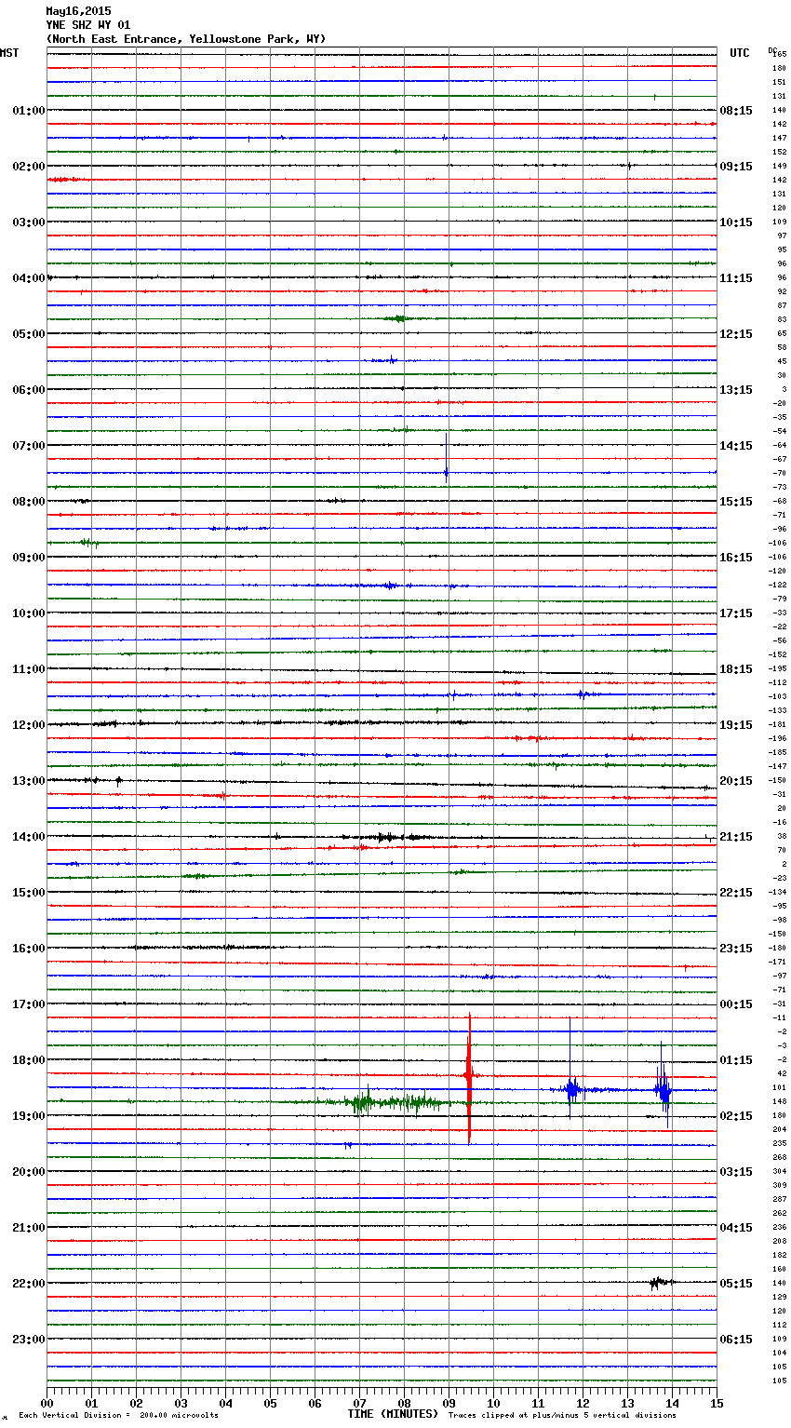Select the 14:00 MST row label
Screen dimensions: 791x1428
[x=28, y=837]
